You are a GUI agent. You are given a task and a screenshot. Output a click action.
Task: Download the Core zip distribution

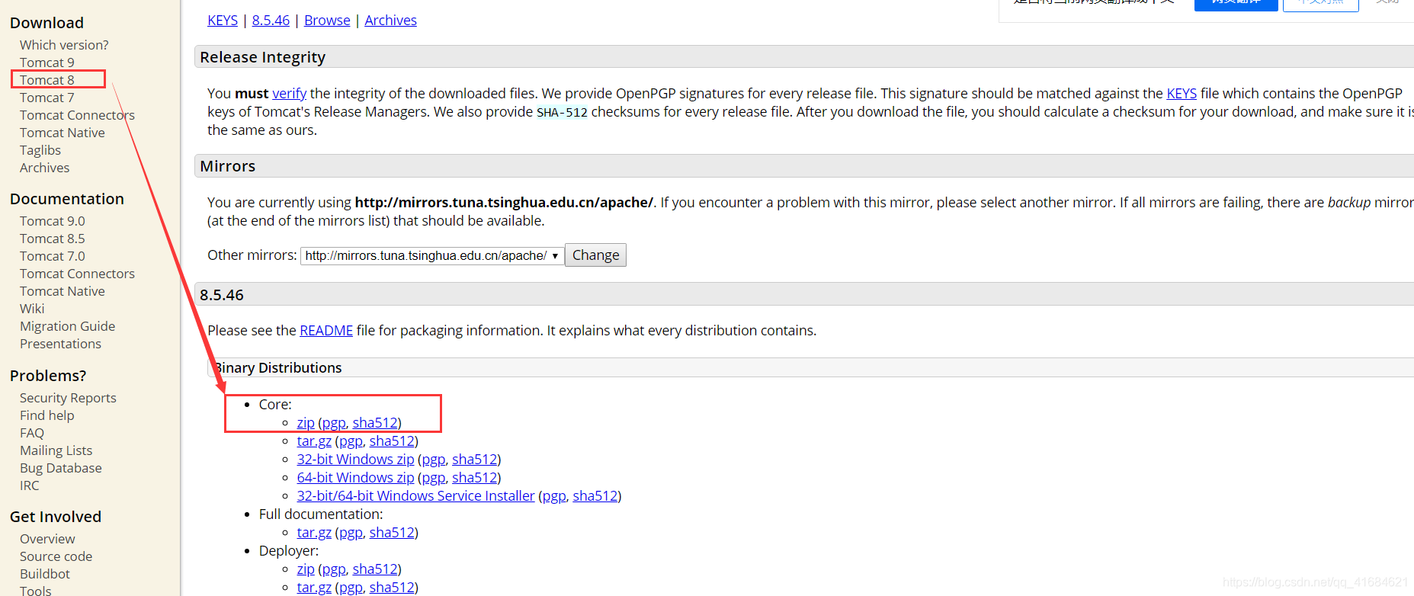coord(306,423)
